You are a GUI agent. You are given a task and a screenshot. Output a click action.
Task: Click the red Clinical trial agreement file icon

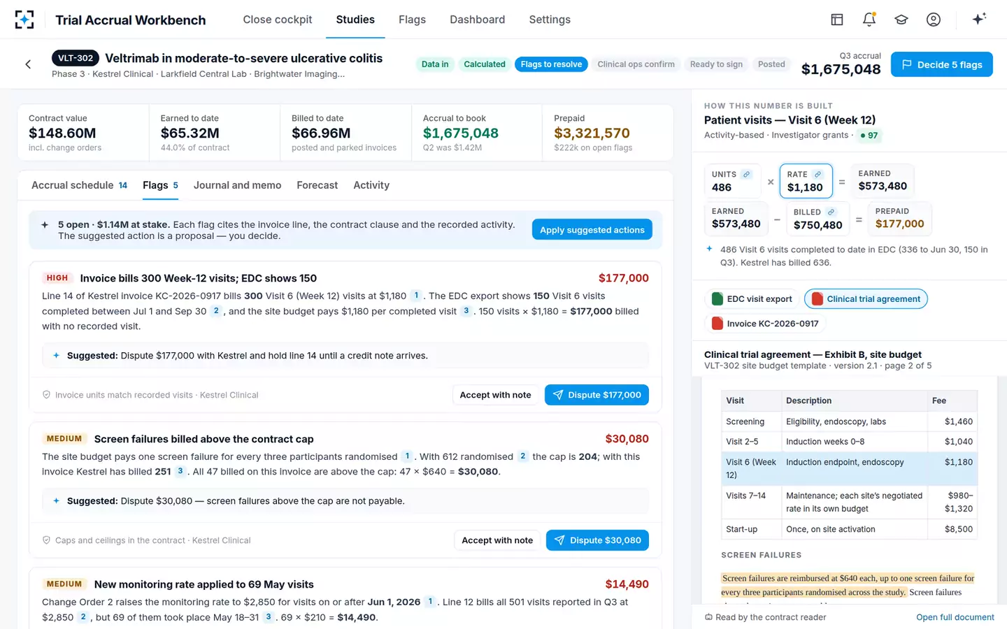pyautogui.click(x=817, y=299)
